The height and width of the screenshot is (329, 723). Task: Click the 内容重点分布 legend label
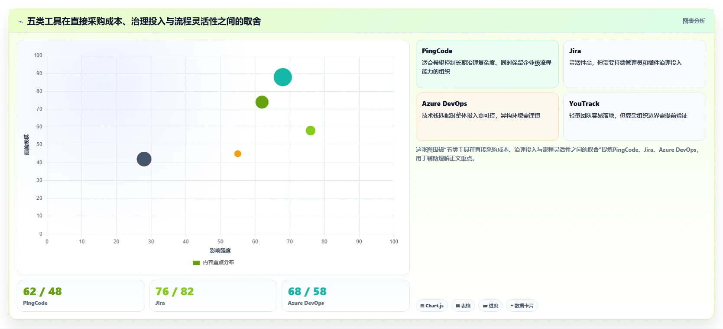218,262
